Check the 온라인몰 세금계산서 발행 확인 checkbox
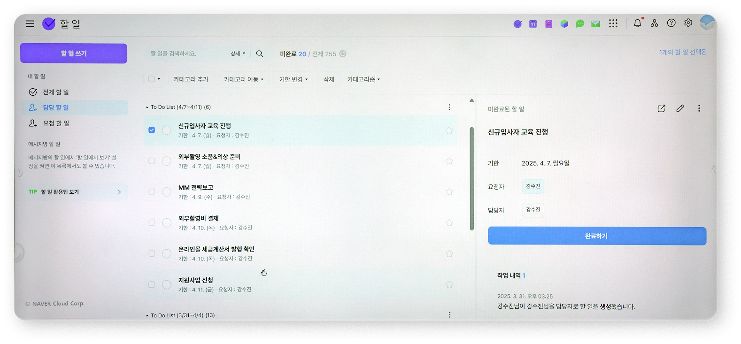 coord(152,254)
